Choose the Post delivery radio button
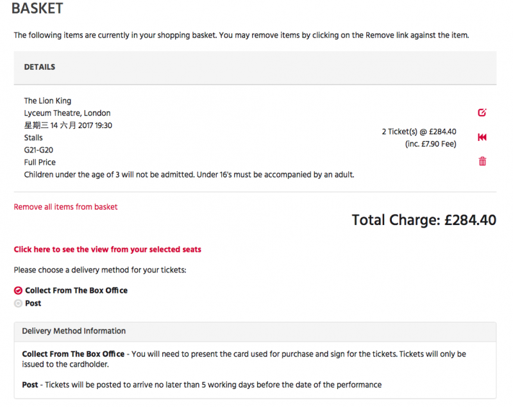The width and height of the screenshot is (513, 407). pyautogui.click(x=18, y=303)
